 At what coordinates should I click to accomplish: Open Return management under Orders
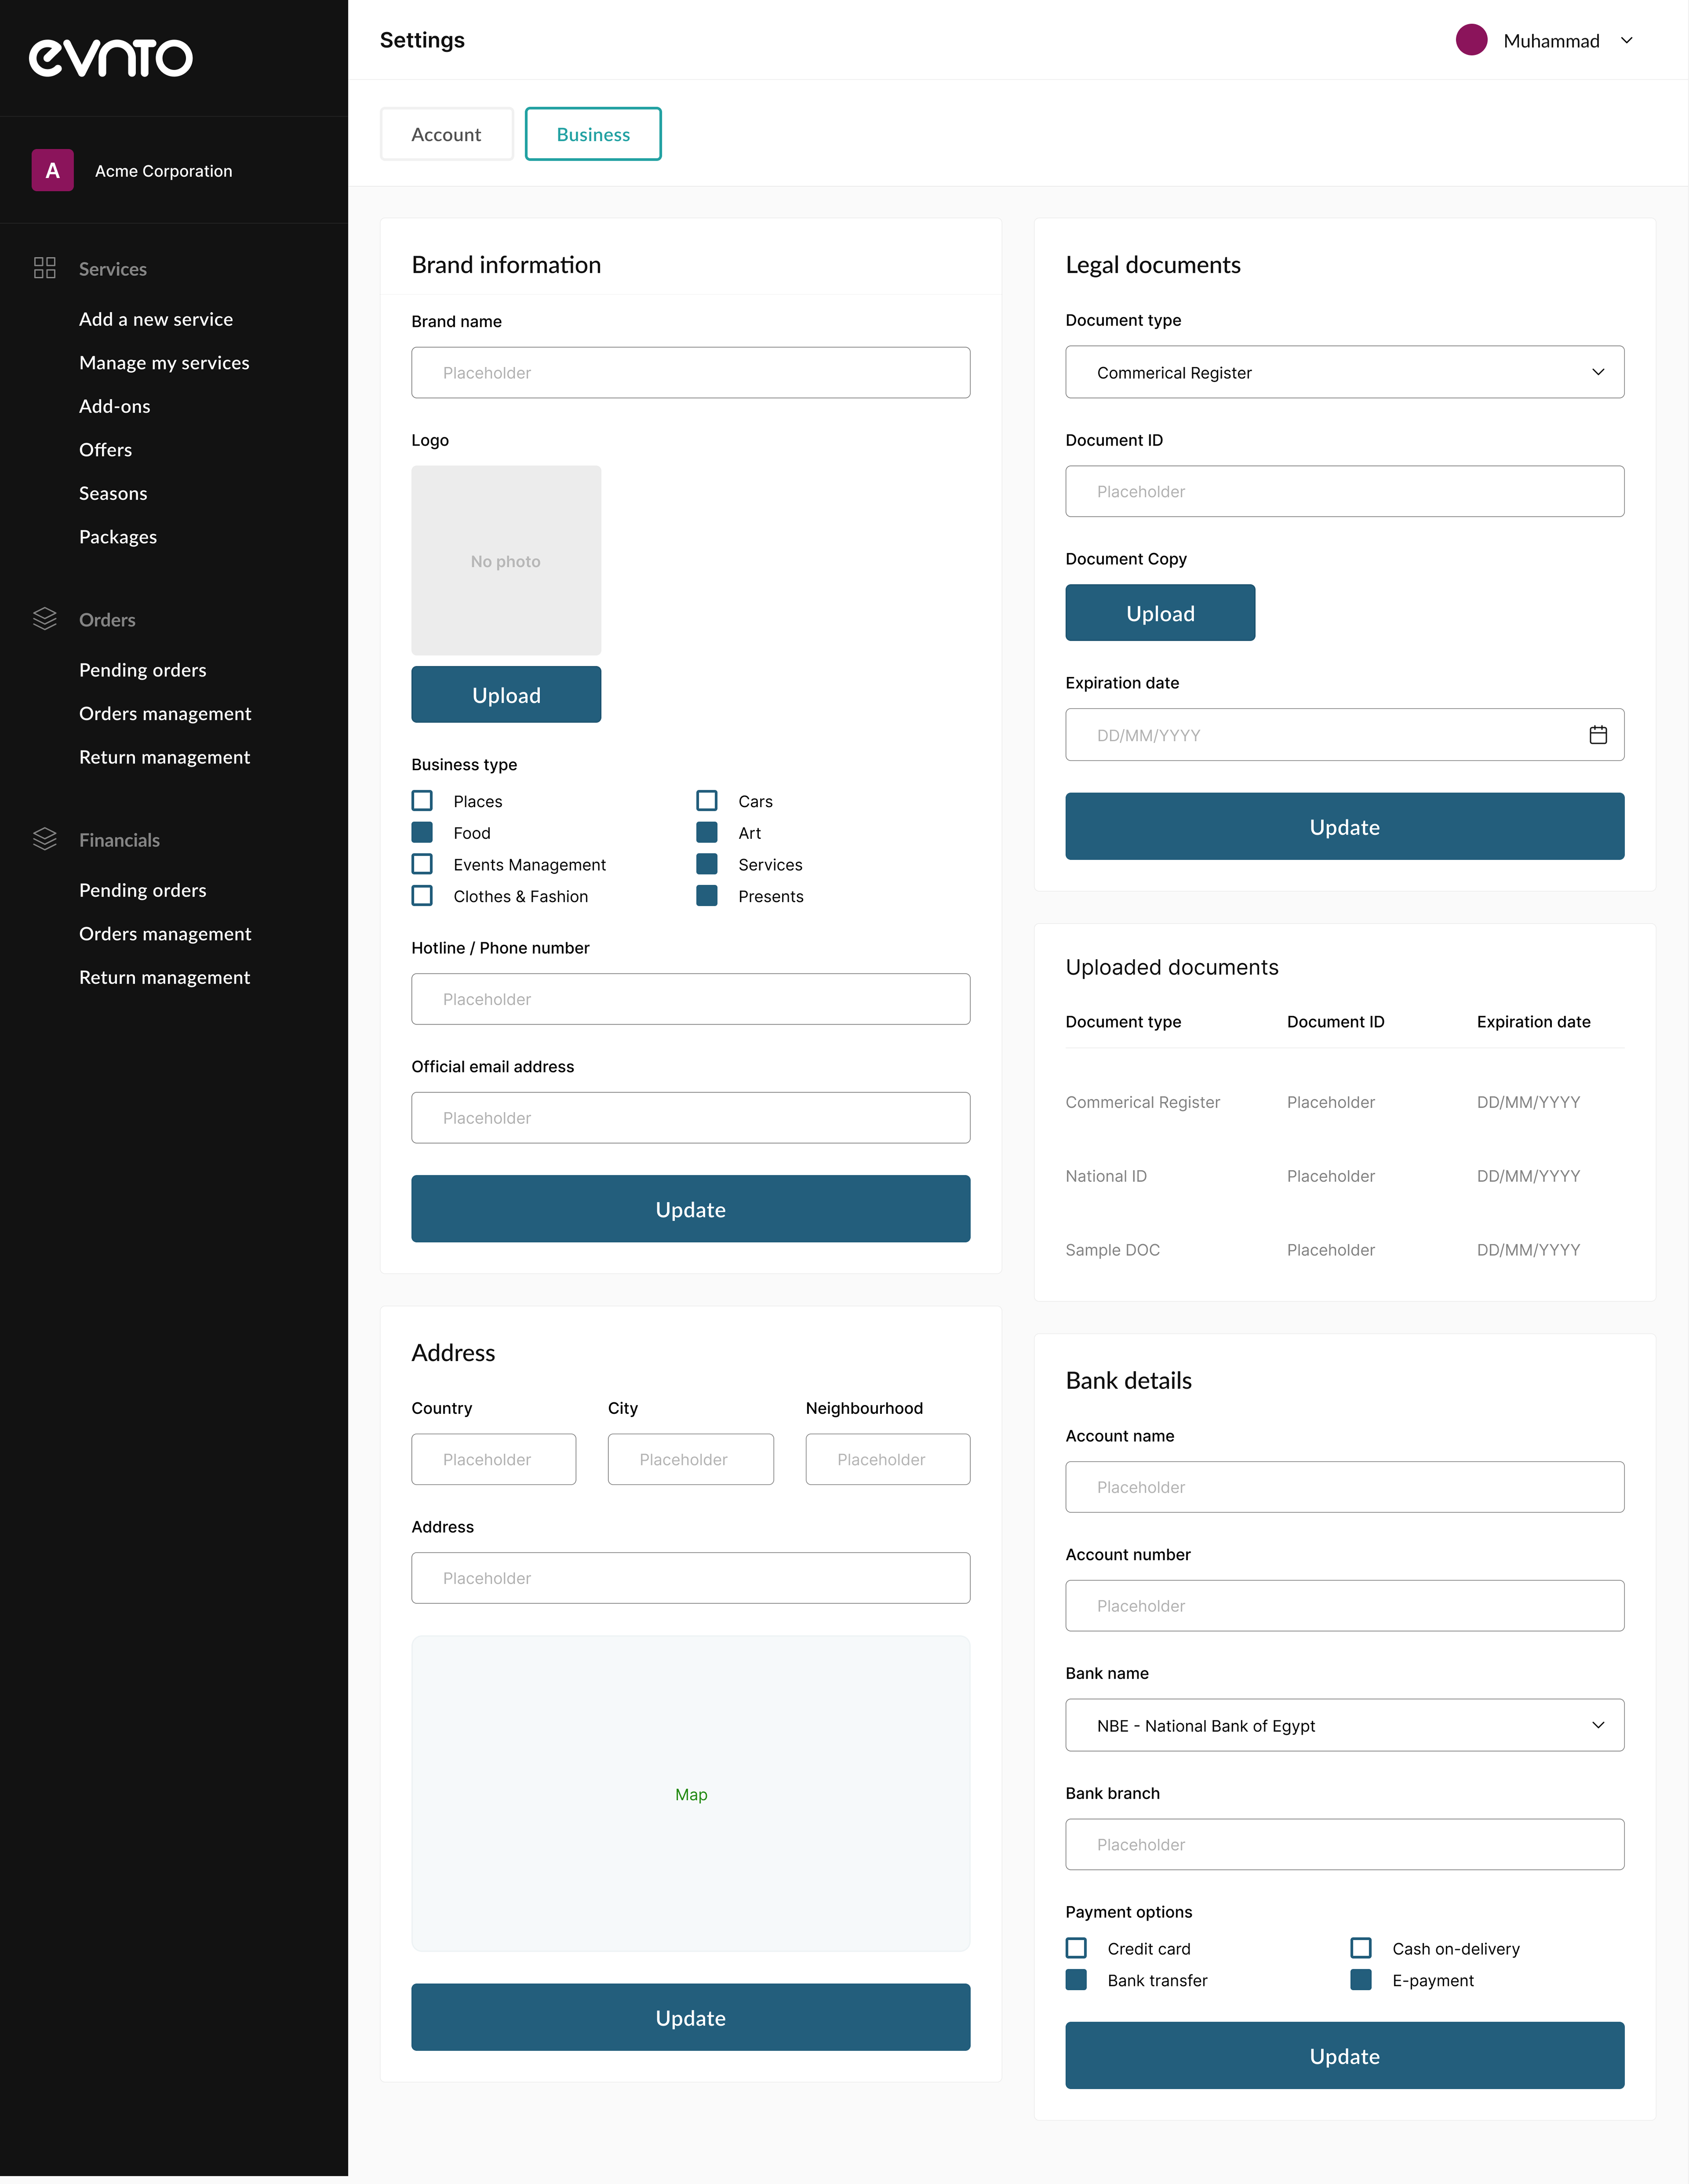[165, 757]
